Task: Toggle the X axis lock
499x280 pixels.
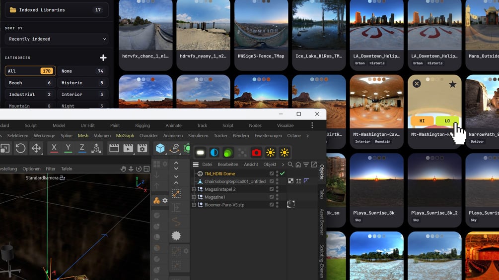Action: click(54, 148)
